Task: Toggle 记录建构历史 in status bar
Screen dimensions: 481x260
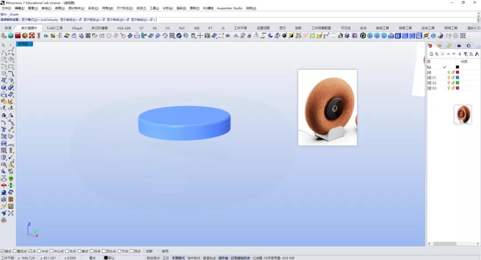Action: pyautogui.click(x=240, y=258)
